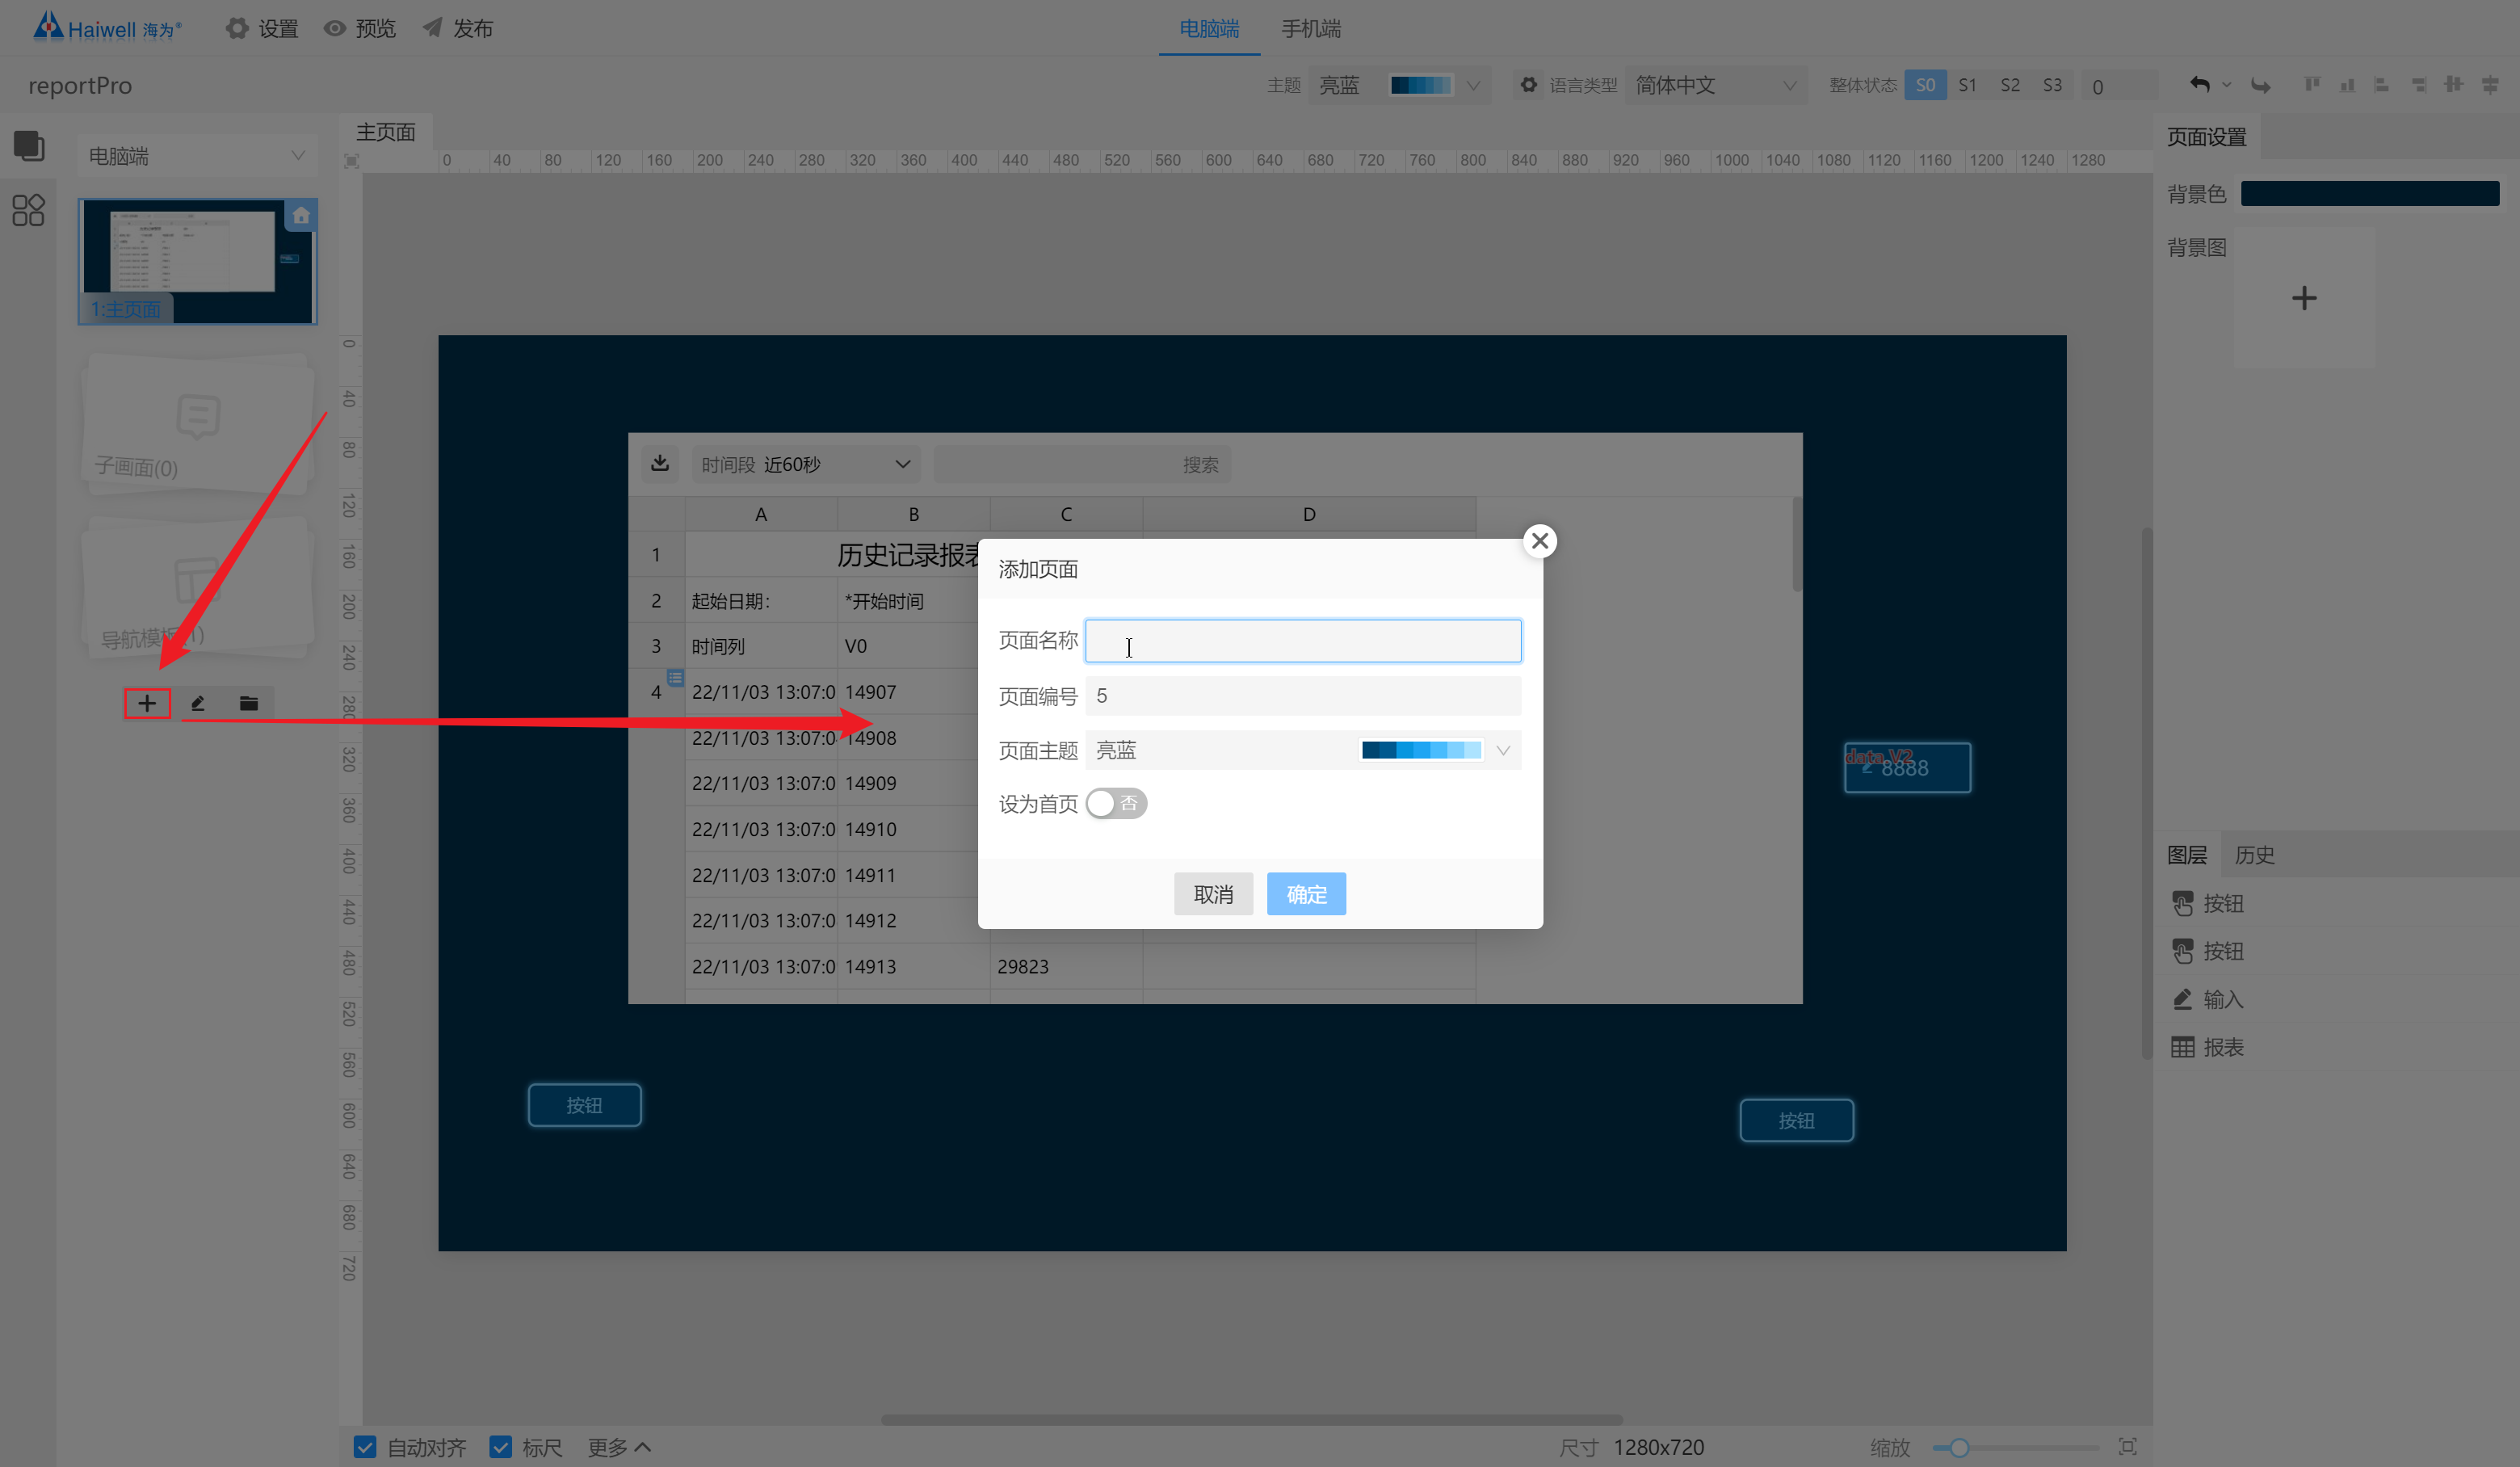Viewport: 2520px width, 1467px height.
Task: Toggle the 设为首页 switch
Action: pos(1116,803)
